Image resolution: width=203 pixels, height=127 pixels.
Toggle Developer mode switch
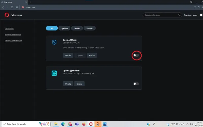click(201, 15)
